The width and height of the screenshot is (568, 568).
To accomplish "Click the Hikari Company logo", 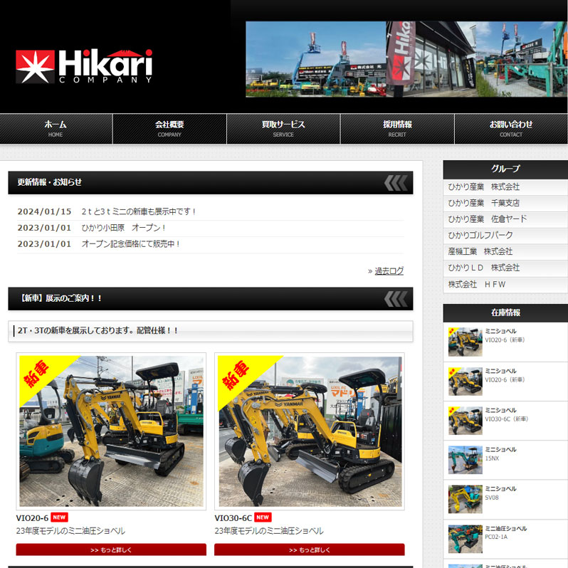I will tap(84, 66).
